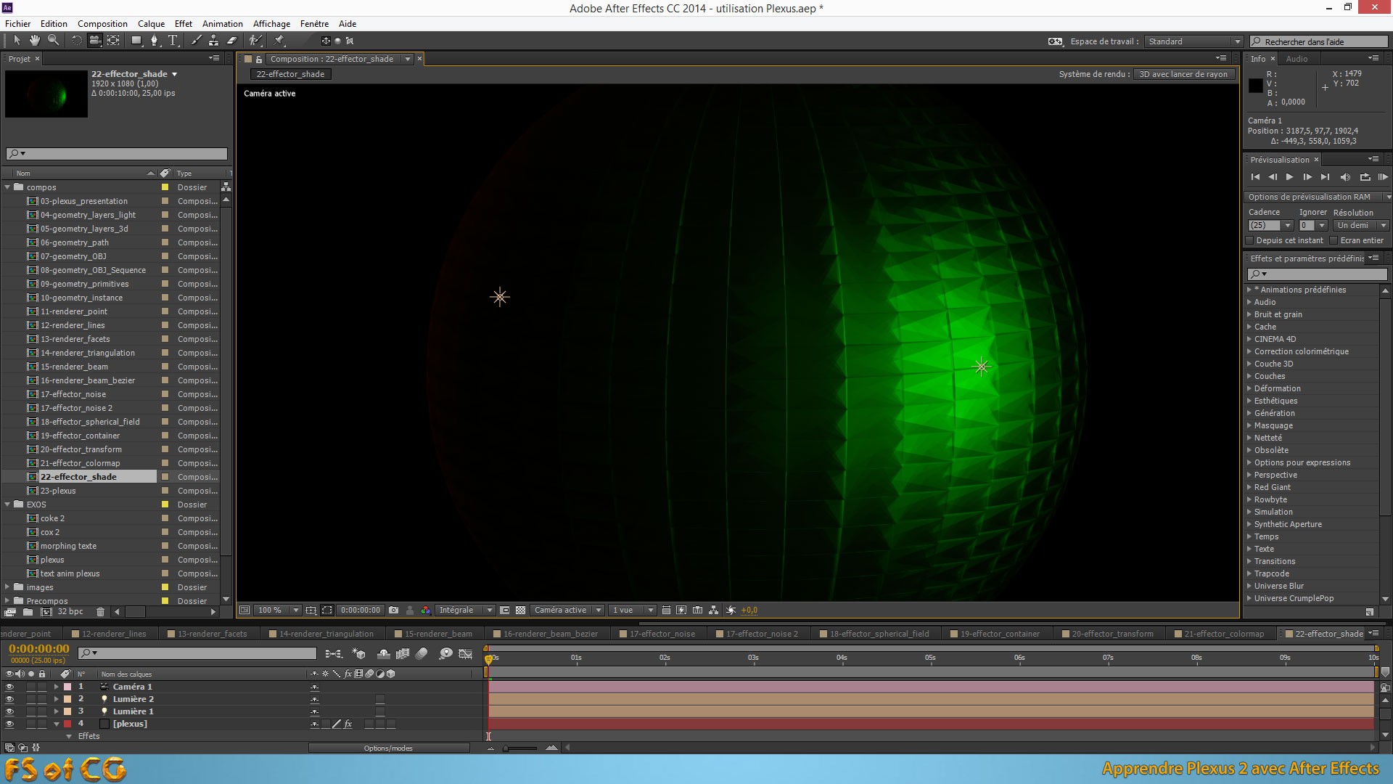Viewport: 1393px width, 784px height.
Task: Click the Ray-traced 3D renderer icon
Action: [1185, 74]
